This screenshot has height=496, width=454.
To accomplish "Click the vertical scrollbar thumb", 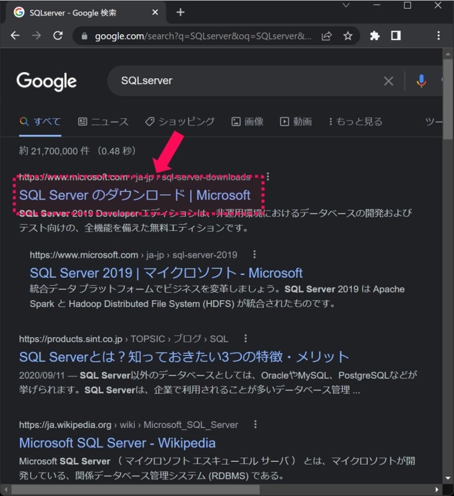I will pyautogui.click(x=448, y=99).
